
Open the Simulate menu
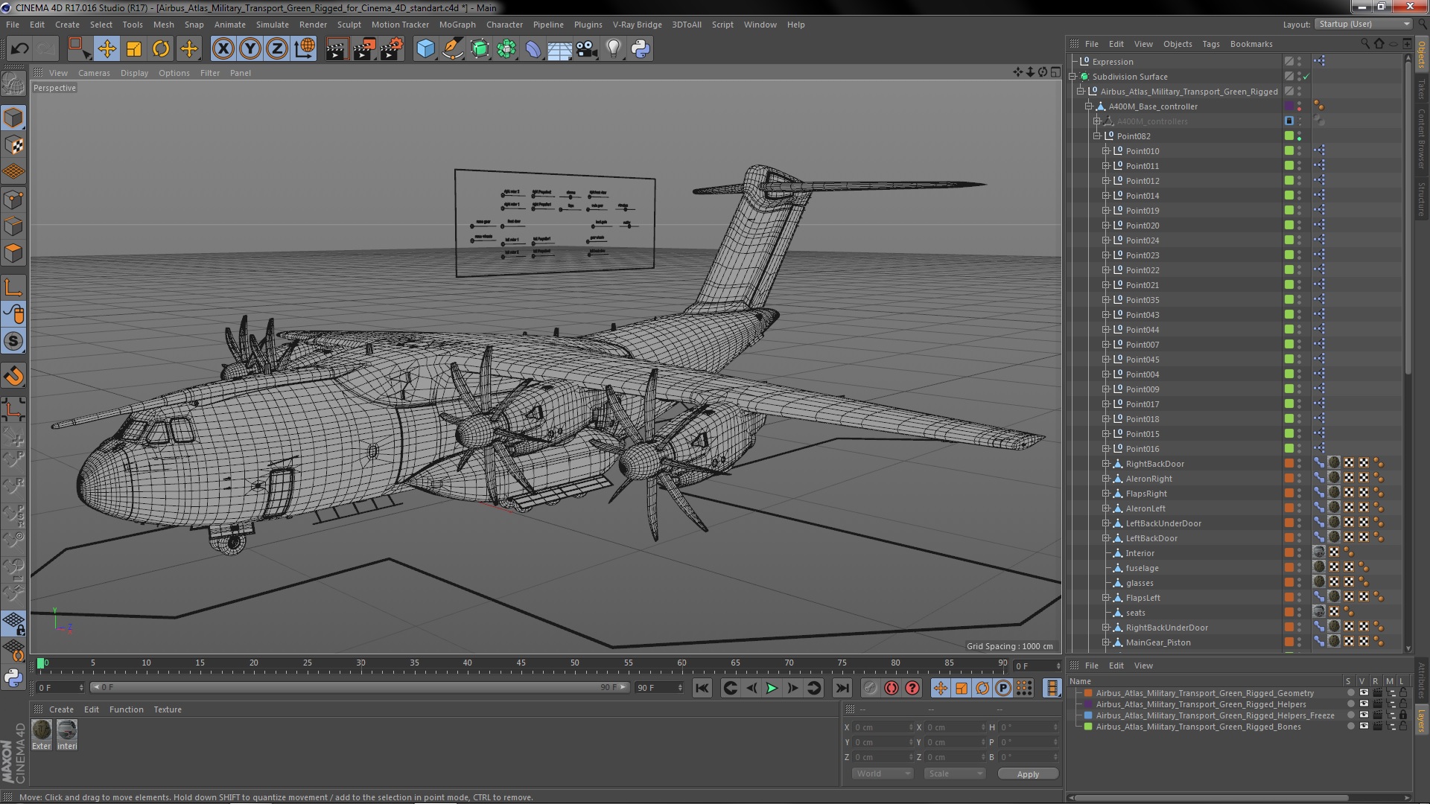(x=272, y=25)
